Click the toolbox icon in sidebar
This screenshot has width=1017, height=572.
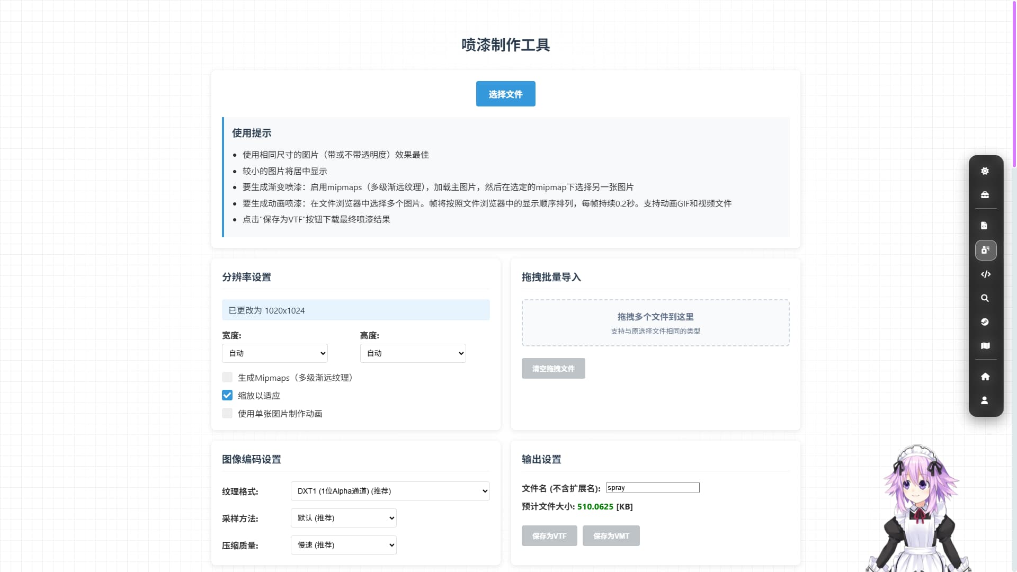coord(985,195)
